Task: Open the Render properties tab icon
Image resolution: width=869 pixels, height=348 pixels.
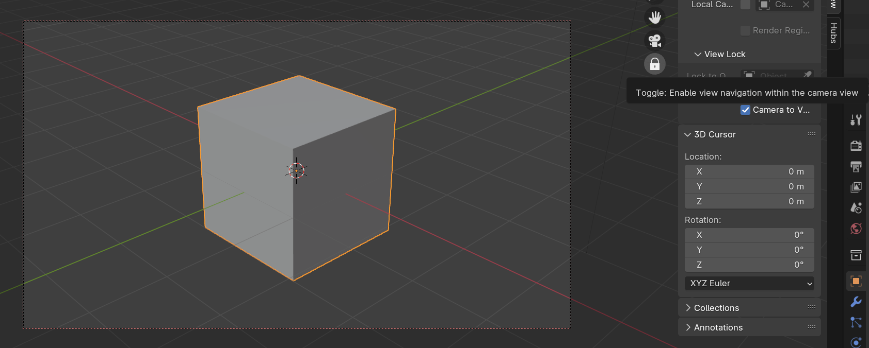Action: coord(856,146)
